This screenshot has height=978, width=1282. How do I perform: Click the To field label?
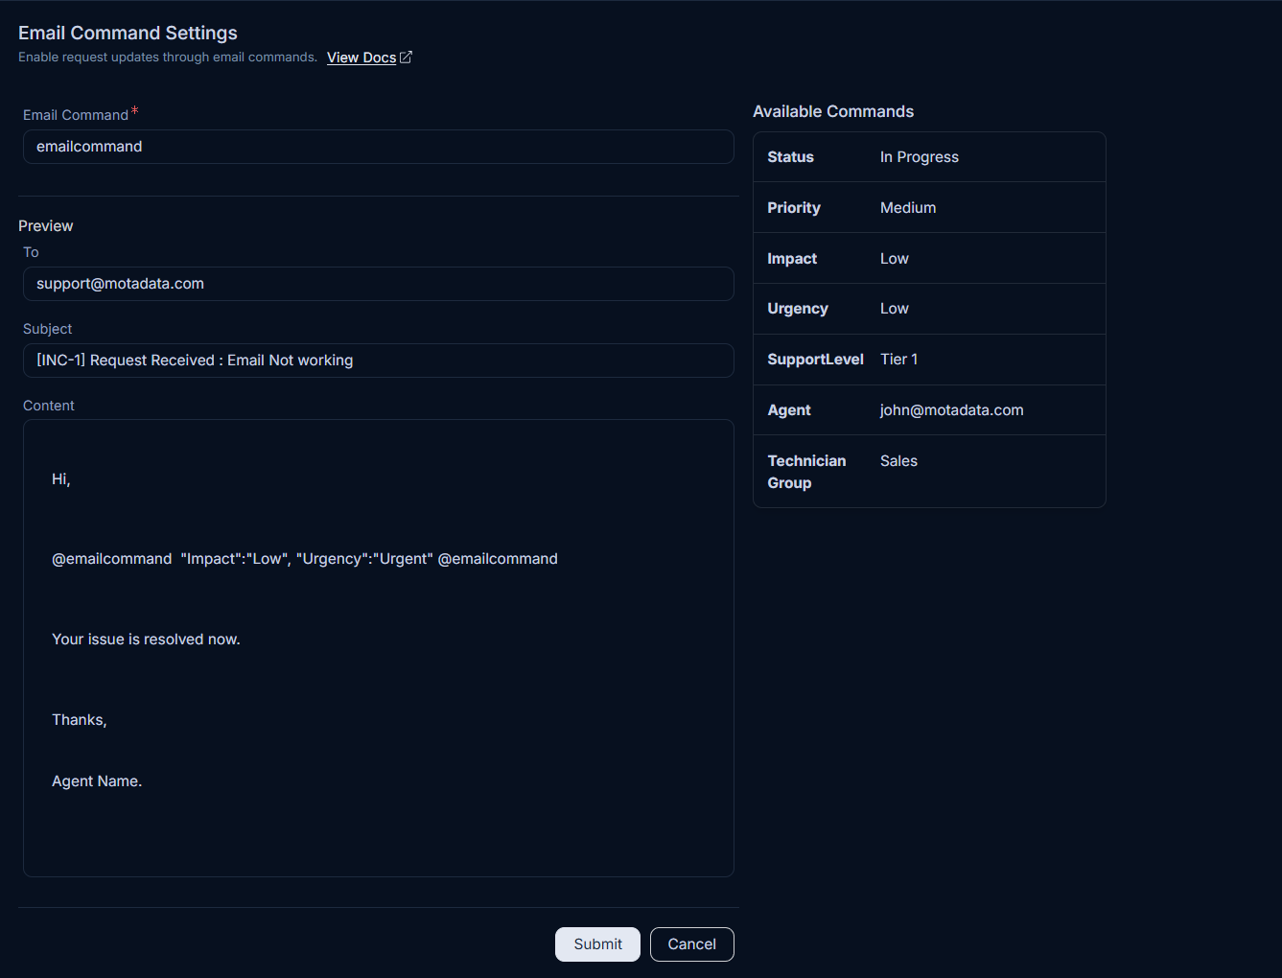click(31, 252)
